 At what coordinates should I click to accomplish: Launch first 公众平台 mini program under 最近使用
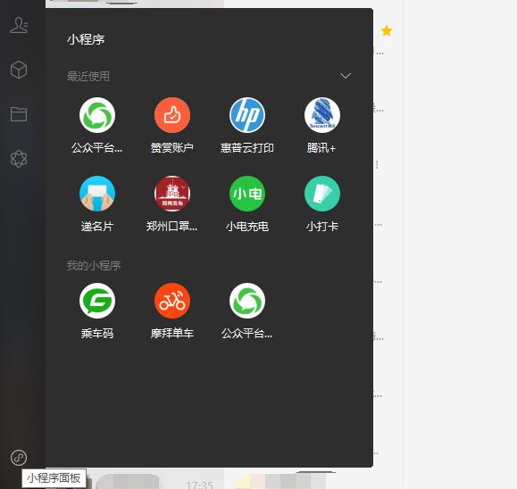click(x=97, y=115)
